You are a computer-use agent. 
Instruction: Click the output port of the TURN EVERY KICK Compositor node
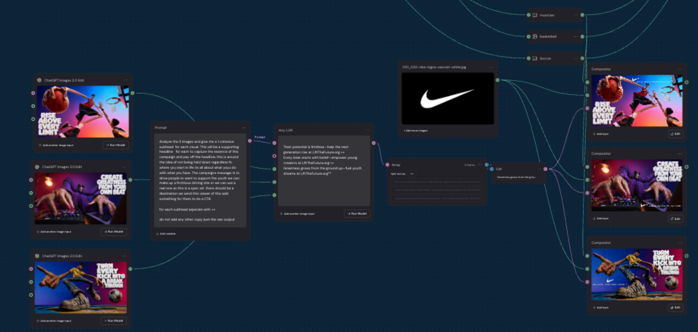[687, 256]
